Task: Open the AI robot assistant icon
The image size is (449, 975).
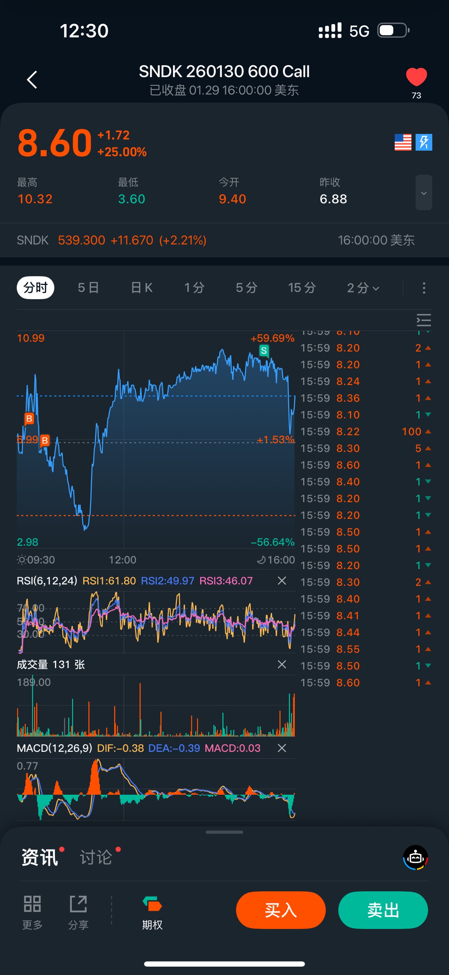Action: tap(415, 857)
